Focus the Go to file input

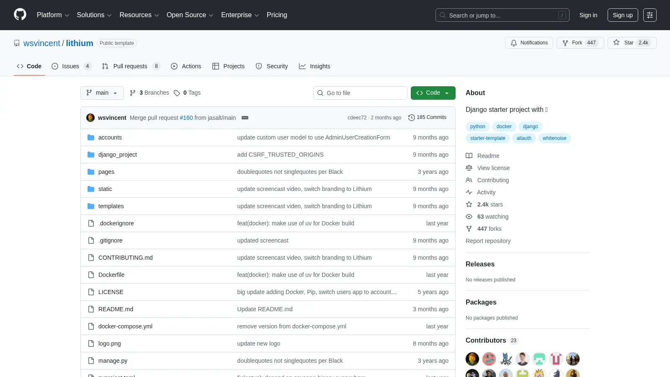pos(360,93)
